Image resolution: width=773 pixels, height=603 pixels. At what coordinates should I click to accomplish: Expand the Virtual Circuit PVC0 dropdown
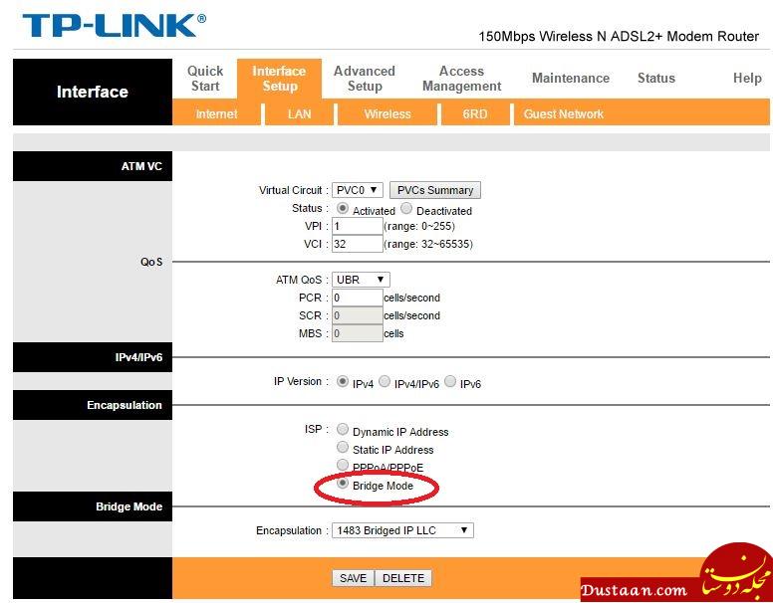pos(357,190)
